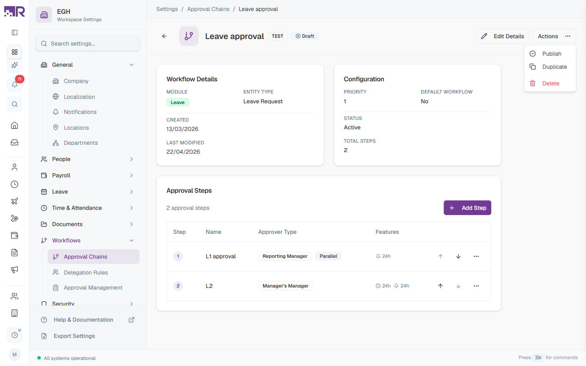Open Approval Management in sidebar
Screen dimensions: 586x366
tap(94, 288)
